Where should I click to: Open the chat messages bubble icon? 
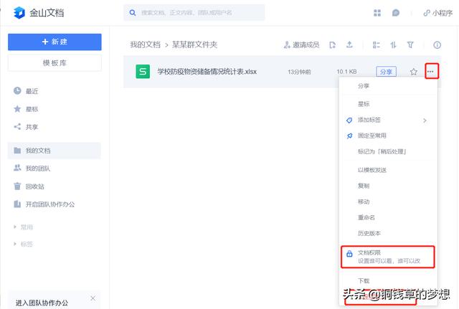tap(395, 13)
